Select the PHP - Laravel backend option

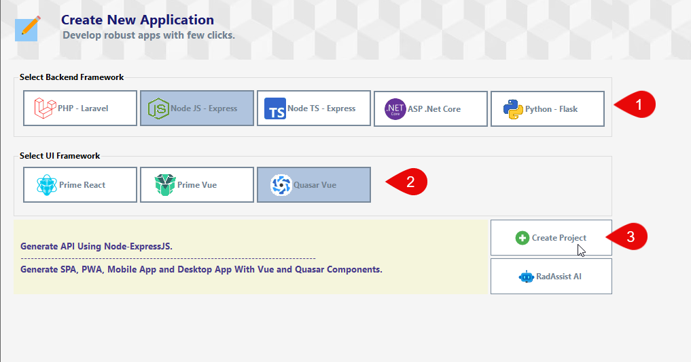coord(80,108)
